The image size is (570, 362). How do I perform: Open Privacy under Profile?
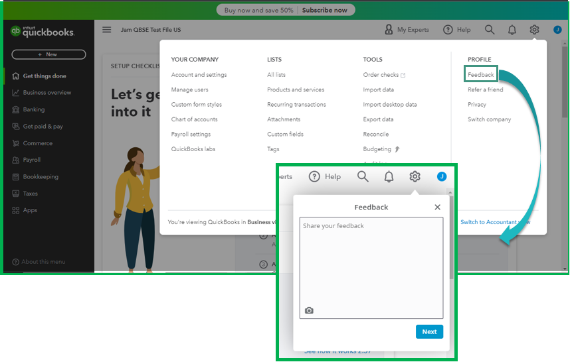[476, 105]
